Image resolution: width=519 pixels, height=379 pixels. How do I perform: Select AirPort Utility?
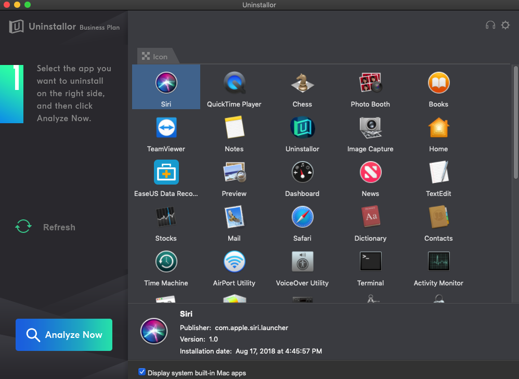pyautogui.click(x=235, y=262)
